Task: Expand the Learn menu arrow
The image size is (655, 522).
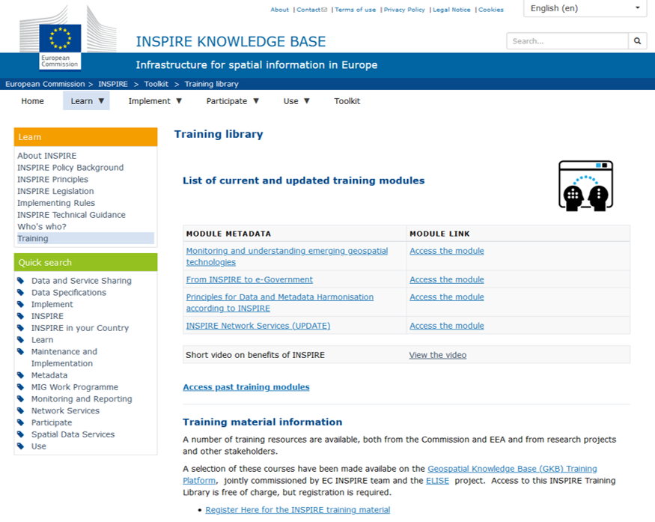Action: (x=101, y=100)
